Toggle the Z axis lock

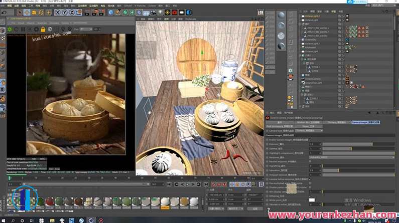pos(72,12)
